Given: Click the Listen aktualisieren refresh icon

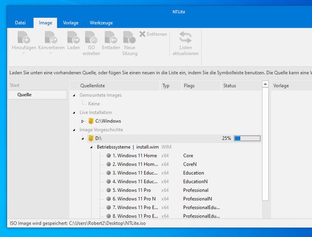Looking at the screenshot, I should click(x=185, y=37).
